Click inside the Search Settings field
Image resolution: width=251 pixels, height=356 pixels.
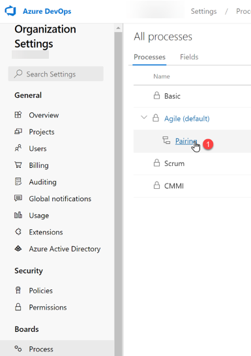56,74
